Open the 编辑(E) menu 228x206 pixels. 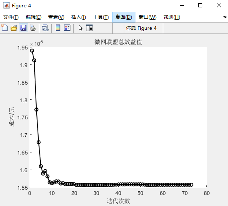[x=33, y=17]
